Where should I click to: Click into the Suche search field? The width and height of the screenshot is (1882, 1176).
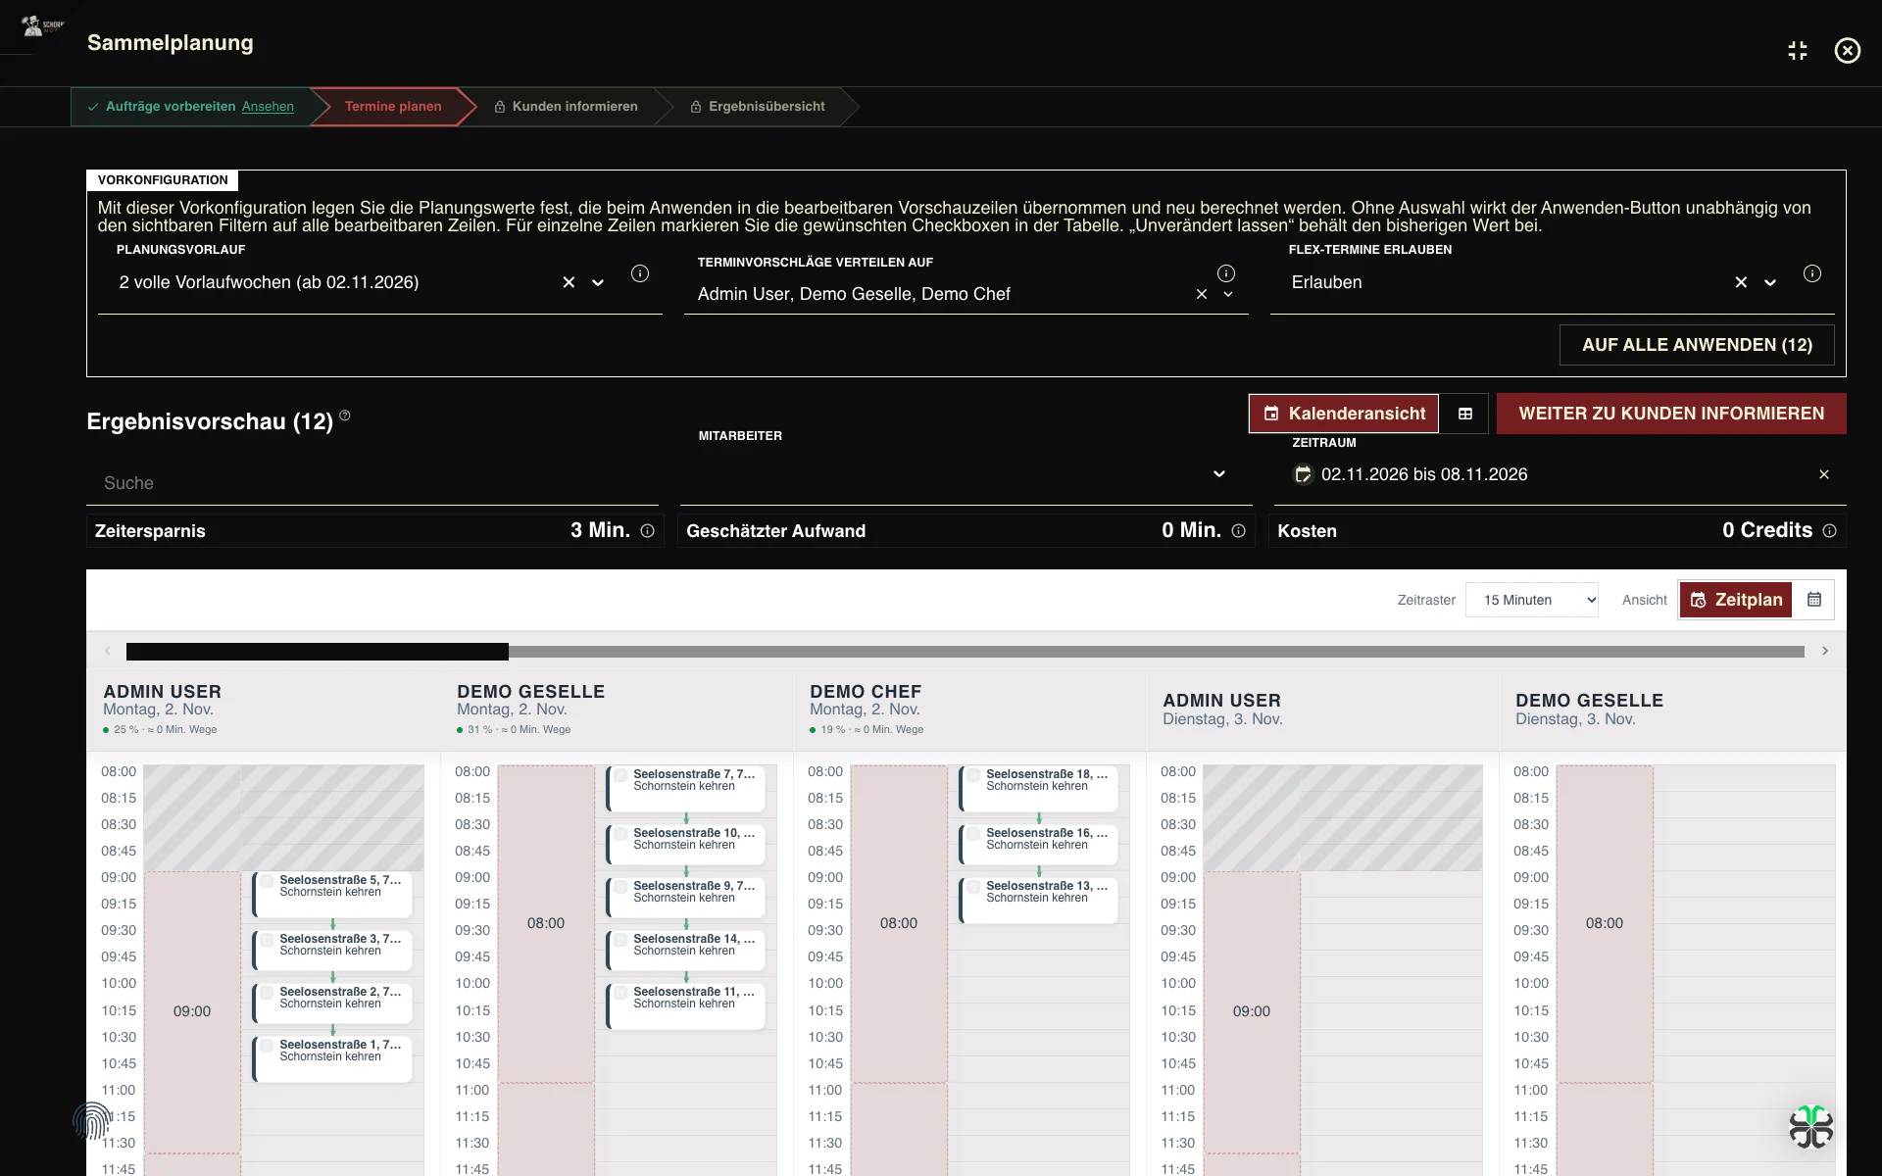372,483
